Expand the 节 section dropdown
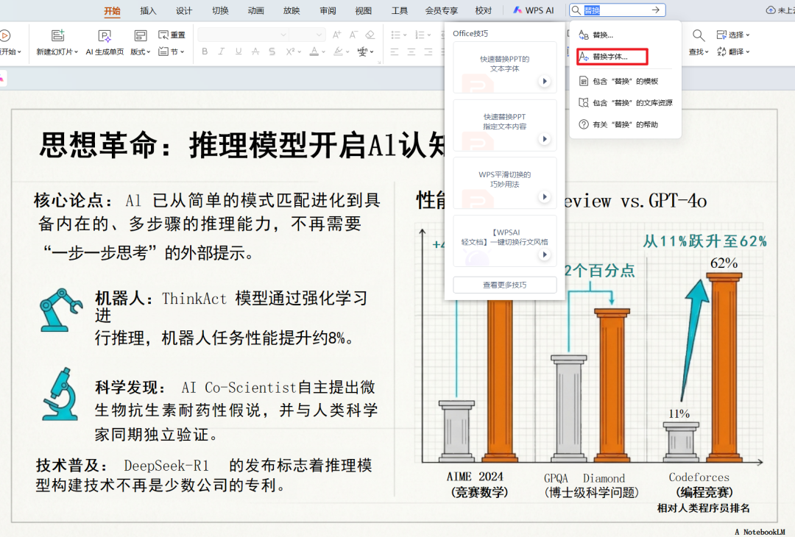Viewport: 795px width, 537px height. [172, 51]
